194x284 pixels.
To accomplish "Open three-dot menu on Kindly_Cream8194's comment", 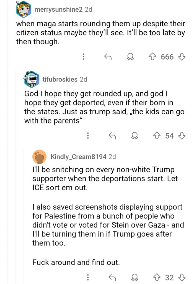I will coord(88,277).
